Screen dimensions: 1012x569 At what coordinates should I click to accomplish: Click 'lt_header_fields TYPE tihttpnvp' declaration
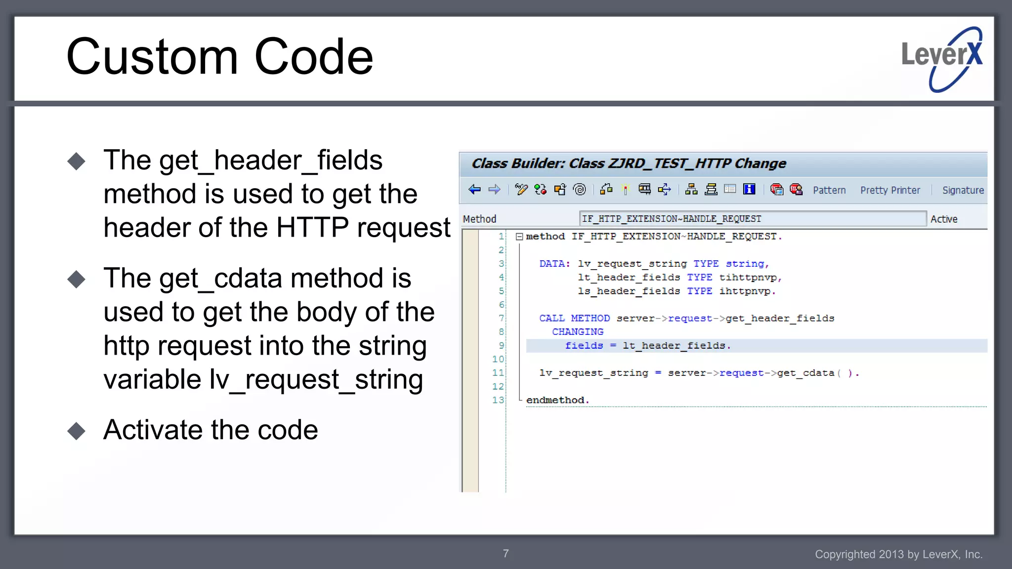tap(680, 278)
